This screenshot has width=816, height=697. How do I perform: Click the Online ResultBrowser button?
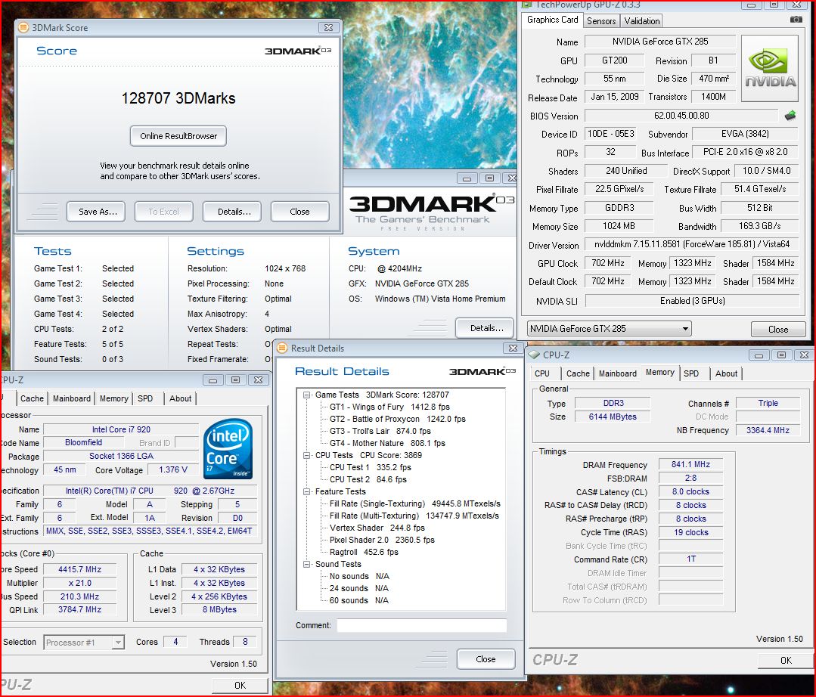pyautogui.click(x=178, y=136)
